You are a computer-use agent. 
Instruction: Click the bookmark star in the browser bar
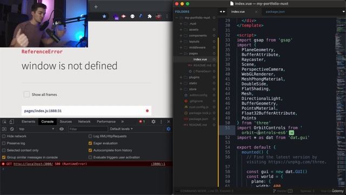104,16
